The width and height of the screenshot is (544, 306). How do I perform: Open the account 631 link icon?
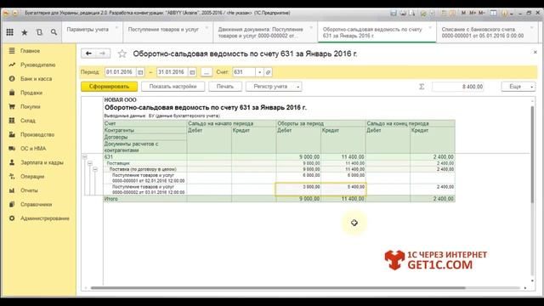268,72
